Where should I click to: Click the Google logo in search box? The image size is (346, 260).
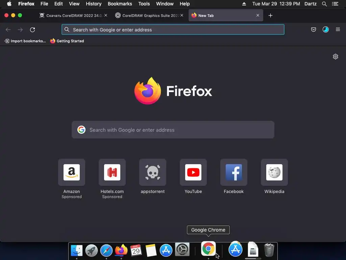(81, 130)
